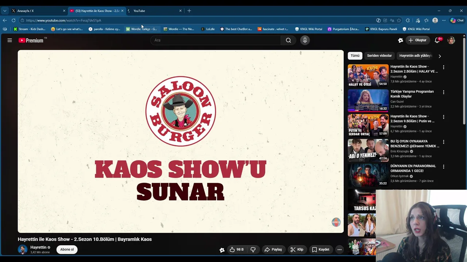Click the sparkle icon near the like button

(221, 250)
